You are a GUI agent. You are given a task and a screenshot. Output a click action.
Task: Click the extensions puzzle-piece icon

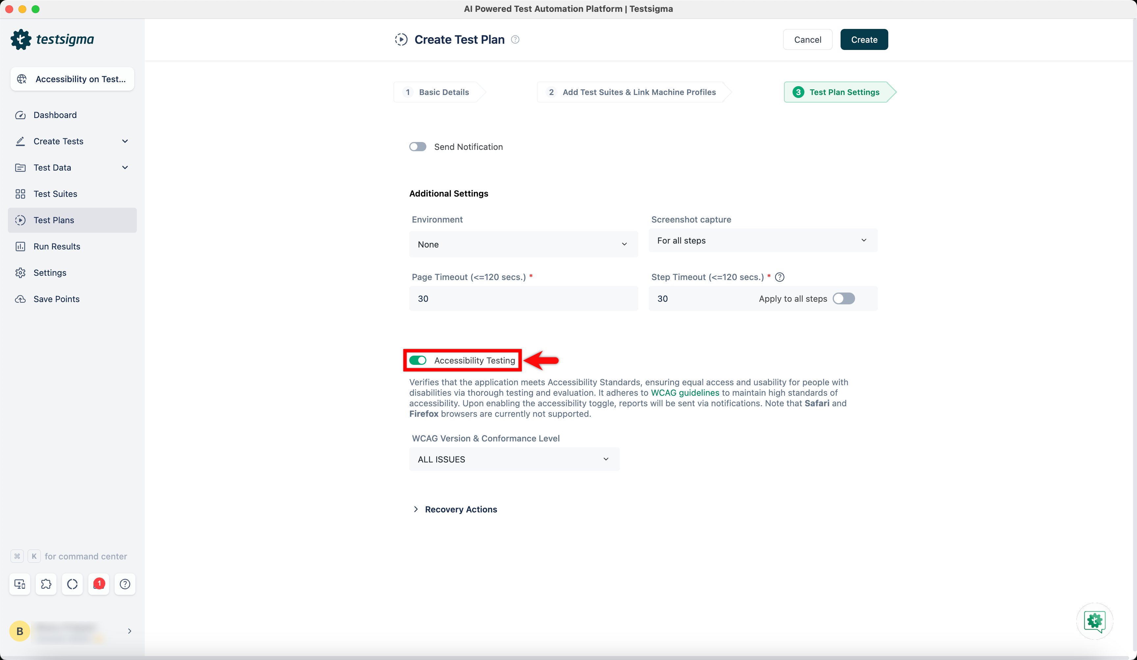(46, 584)
